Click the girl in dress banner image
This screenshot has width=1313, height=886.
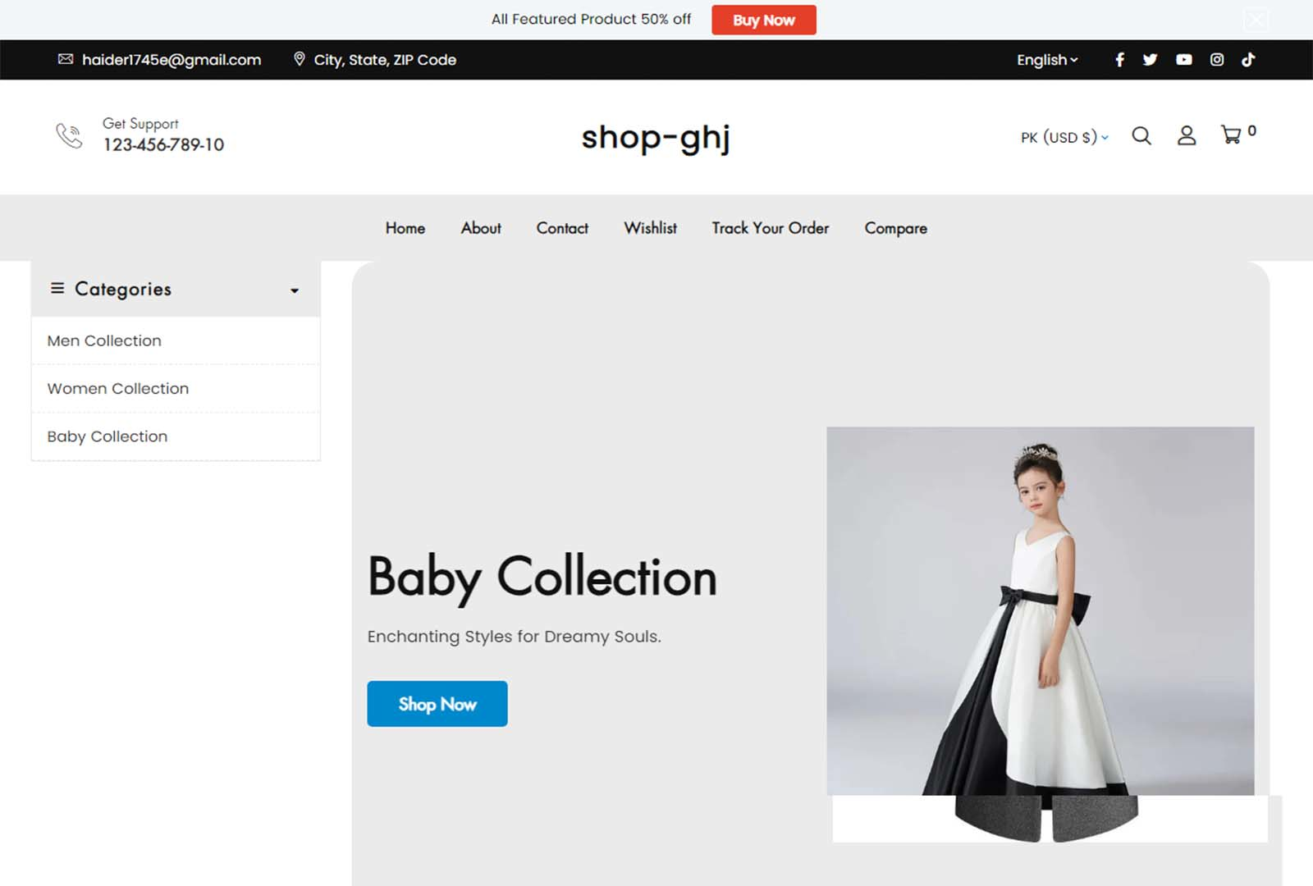[1040, 611]
